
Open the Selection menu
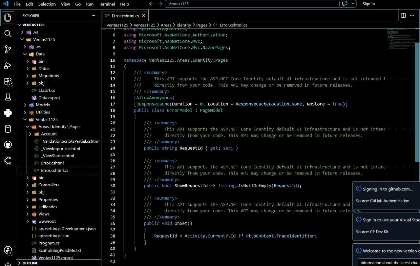[47, 4]
